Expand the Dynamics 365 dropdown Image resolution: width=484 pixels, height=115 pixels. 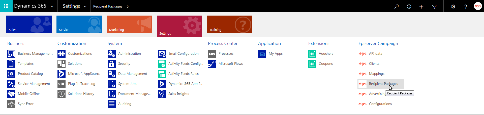(52, 7)
